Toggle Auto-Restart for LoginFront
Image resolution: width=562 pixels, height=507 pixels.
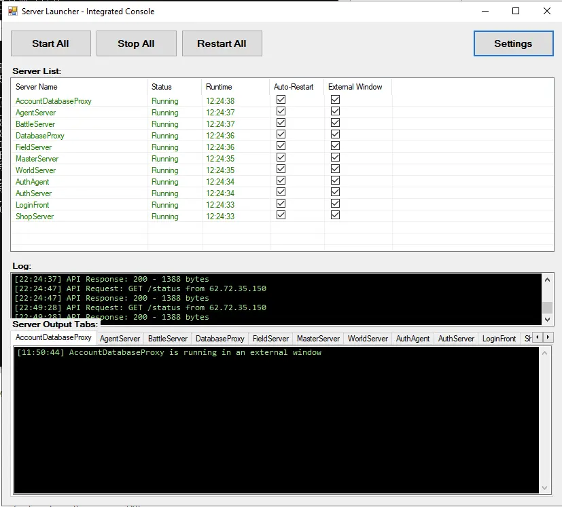pyautogui.click(x=281, y=204)
